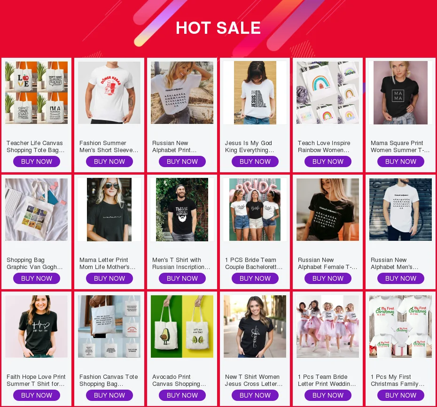Image resolution: width=437 pixels, height=407 pixels.
Task: View the bearded man Russian inscription shirt
Action: point(182,209)
